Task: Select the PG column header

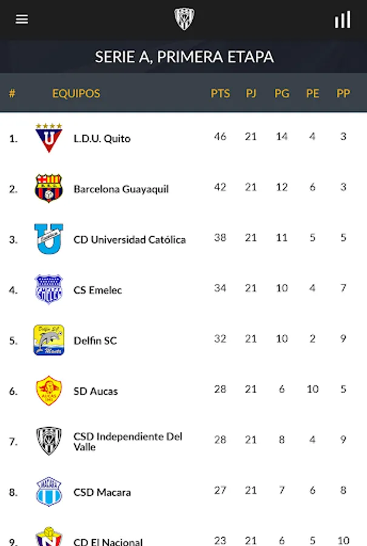Action: (x=281, y=93)
